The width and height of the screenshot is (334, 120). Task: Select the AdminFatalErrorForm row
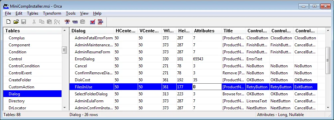pyautogui.click(x=193, y=38)
